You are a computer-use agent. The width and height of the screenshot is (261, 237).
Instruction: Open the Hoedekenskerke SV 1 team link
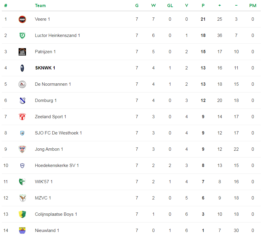click(57, 165)
